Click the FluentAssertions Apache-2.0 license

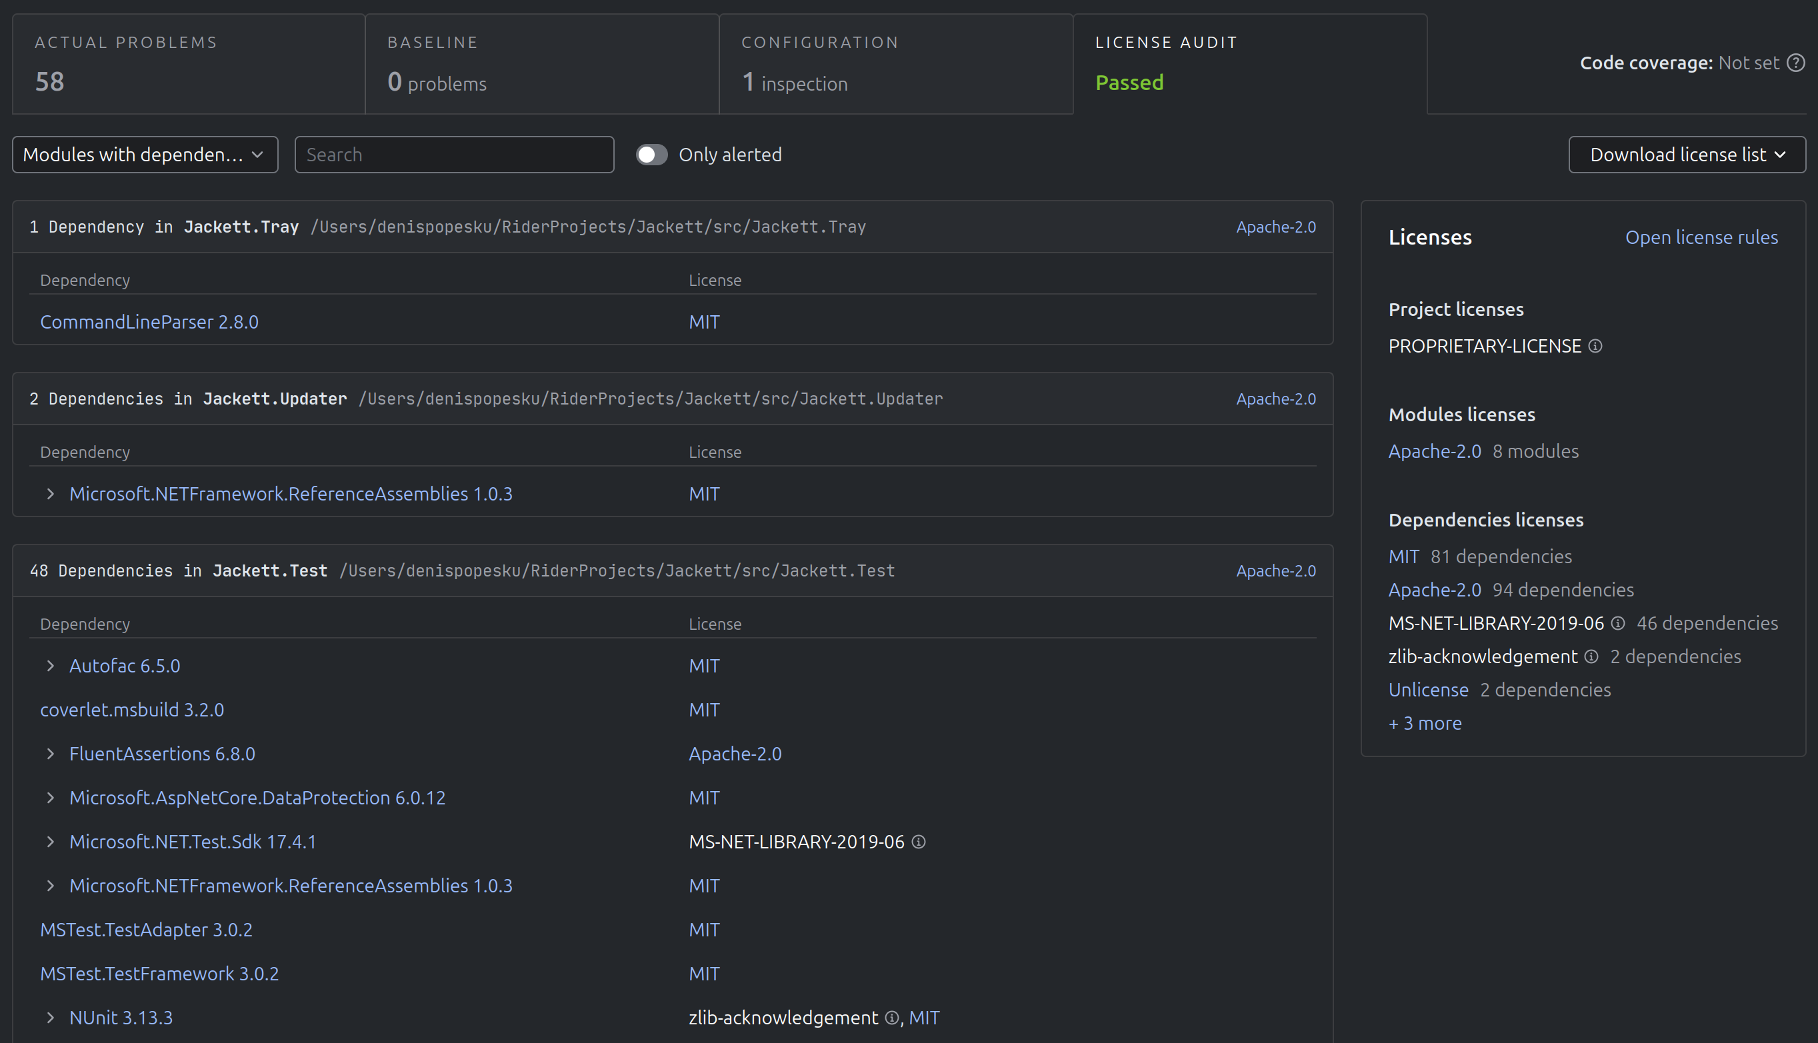click(735, 754)
